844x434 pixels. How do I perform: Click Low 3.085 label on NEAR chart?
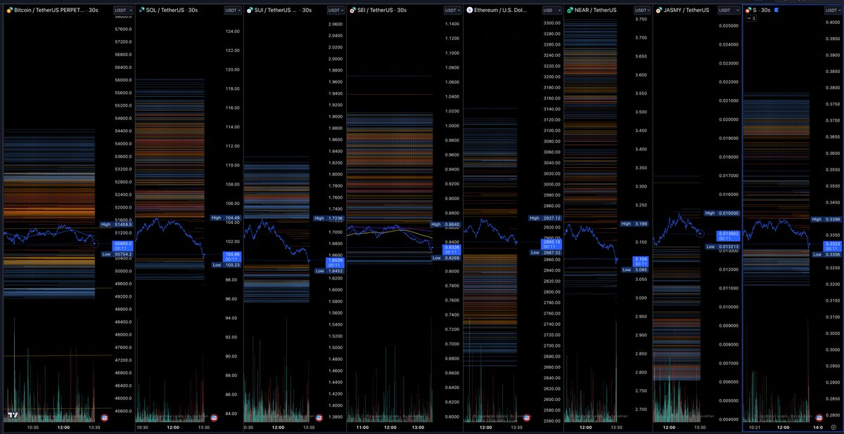pyautogui.click(x=636, y=269)
